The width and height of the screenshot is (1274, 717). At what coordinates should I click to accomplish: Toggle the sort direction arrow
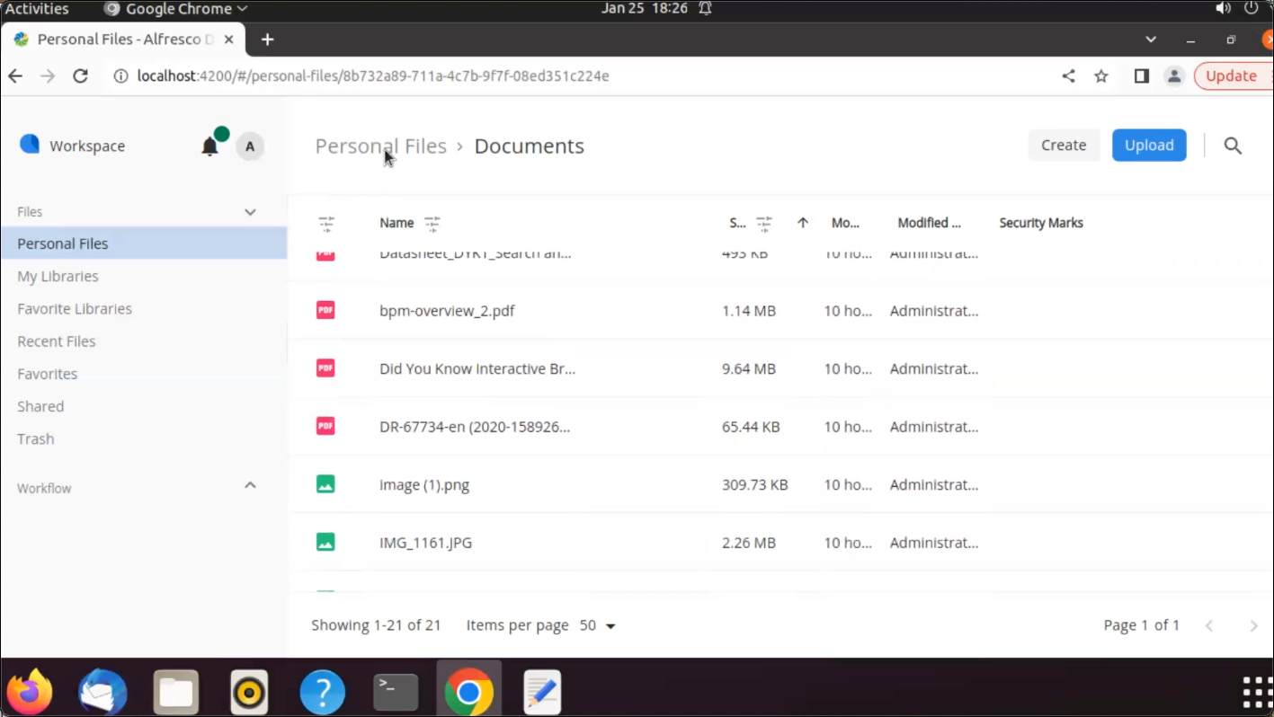click(x=802, y=223)
